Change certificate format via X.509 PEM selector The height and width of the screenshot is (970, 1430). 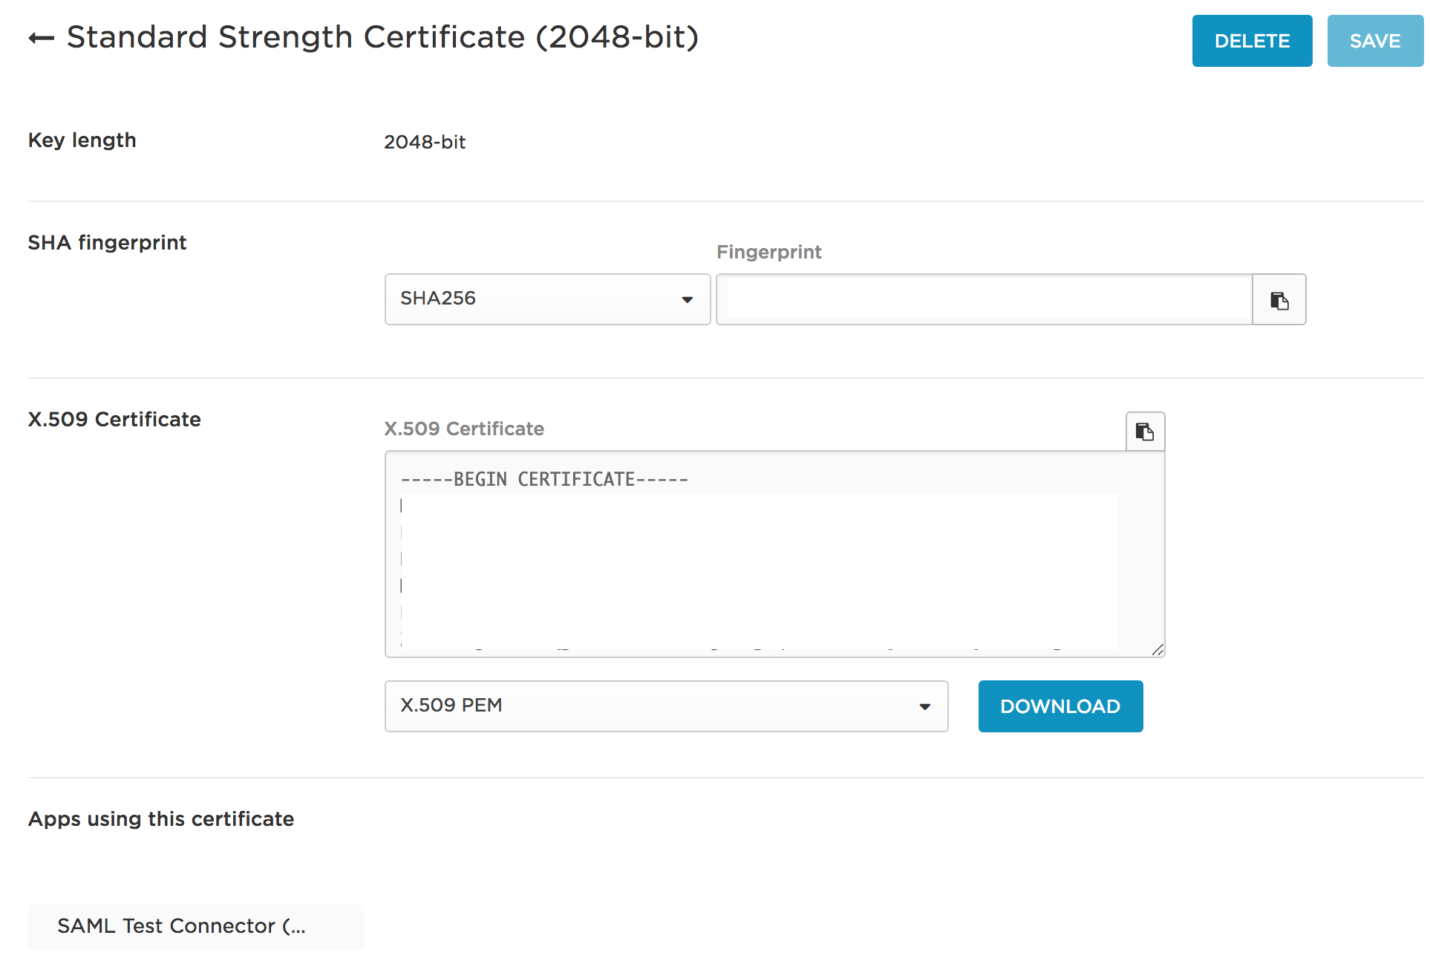666,706
